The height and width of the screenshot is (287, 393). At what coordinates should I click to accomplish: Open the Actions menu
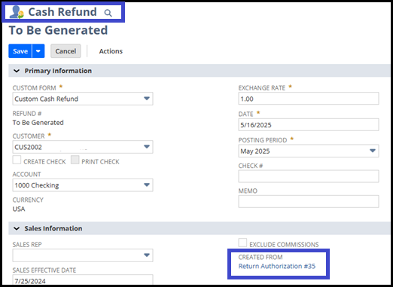pos(111,51)
